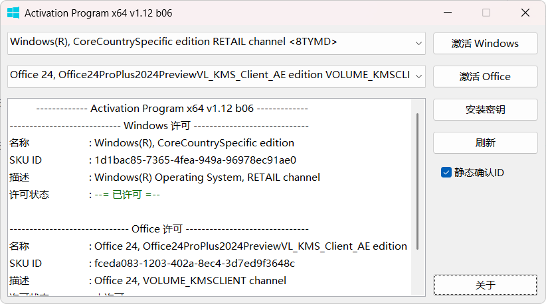The image size is (546, 304).
Task: Click the Windows logo icon in title bar
Action: click(x=13, y=13)
